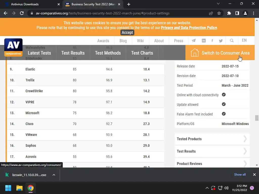Click the page vertical scrollbar thumb
259x194 pixels.
tap(257, 118)
